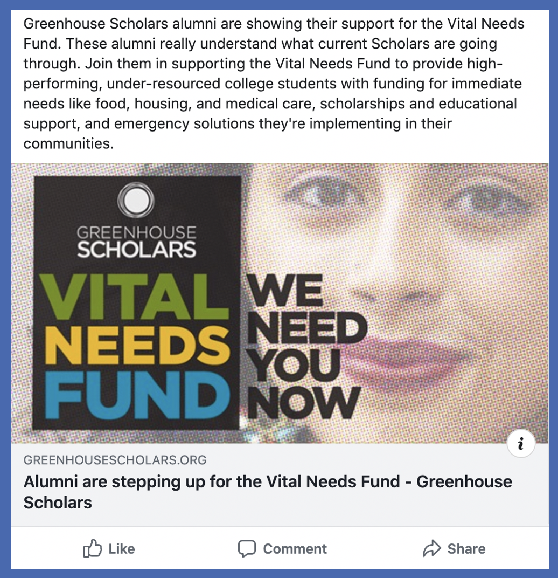Click the Share arrow icon
Viewport: 558px width, 578px height.
tap(431, 548)
